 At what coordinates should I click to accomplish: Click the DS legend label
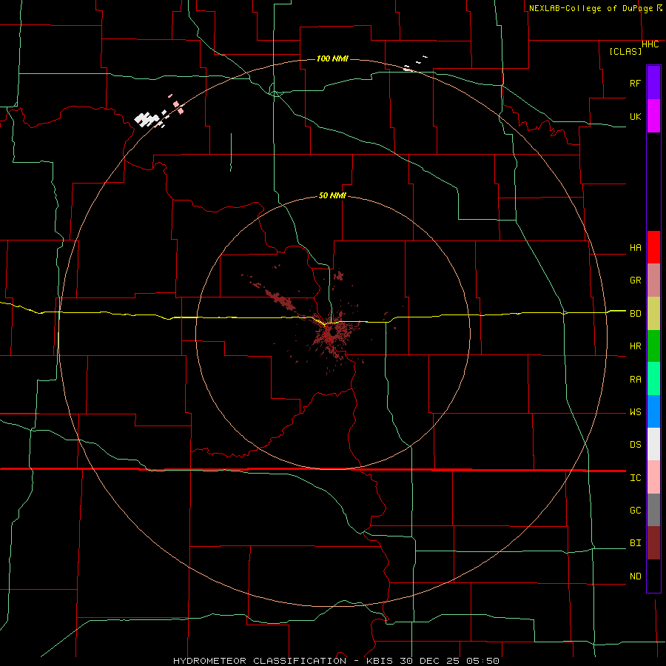tap(636, 445)
